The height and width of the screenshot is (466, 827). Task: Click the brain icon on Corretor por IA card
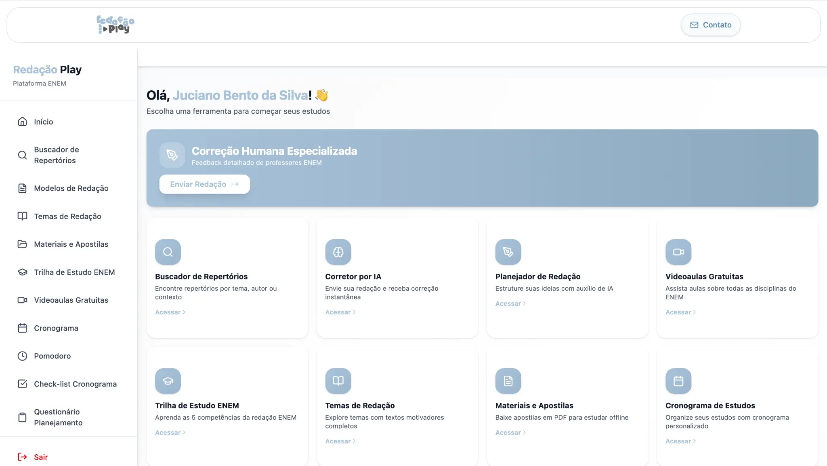click(338, 252)
